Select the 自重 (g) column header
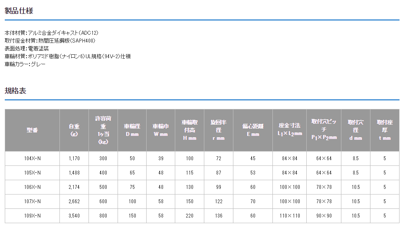The width and height of the screenshot is (403, 231). 74,130
